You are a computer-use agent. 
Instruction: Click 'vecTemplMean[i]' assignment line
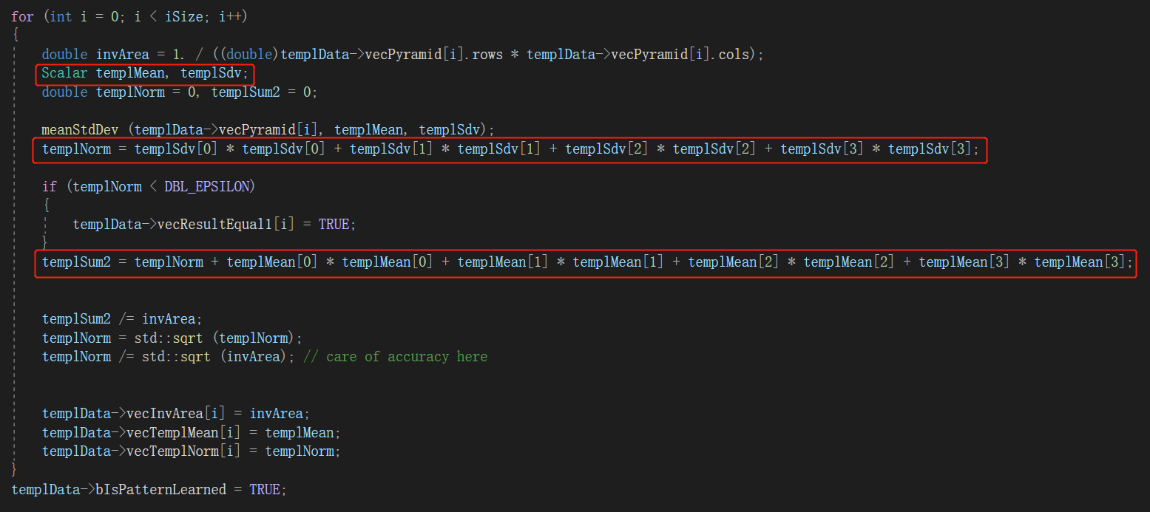192,432
